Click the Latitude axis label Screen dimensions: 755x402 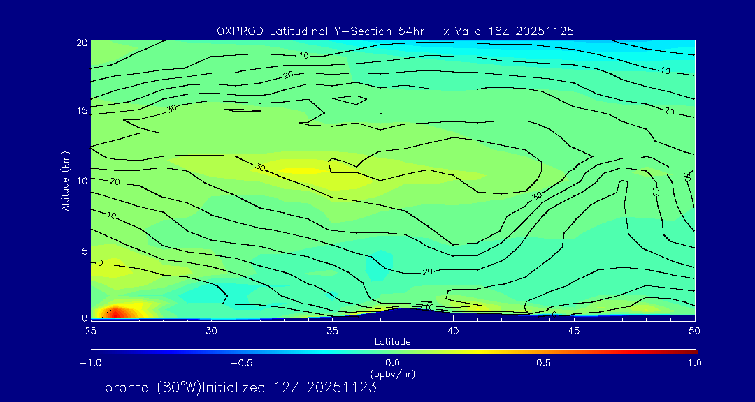tap(392, 342)
